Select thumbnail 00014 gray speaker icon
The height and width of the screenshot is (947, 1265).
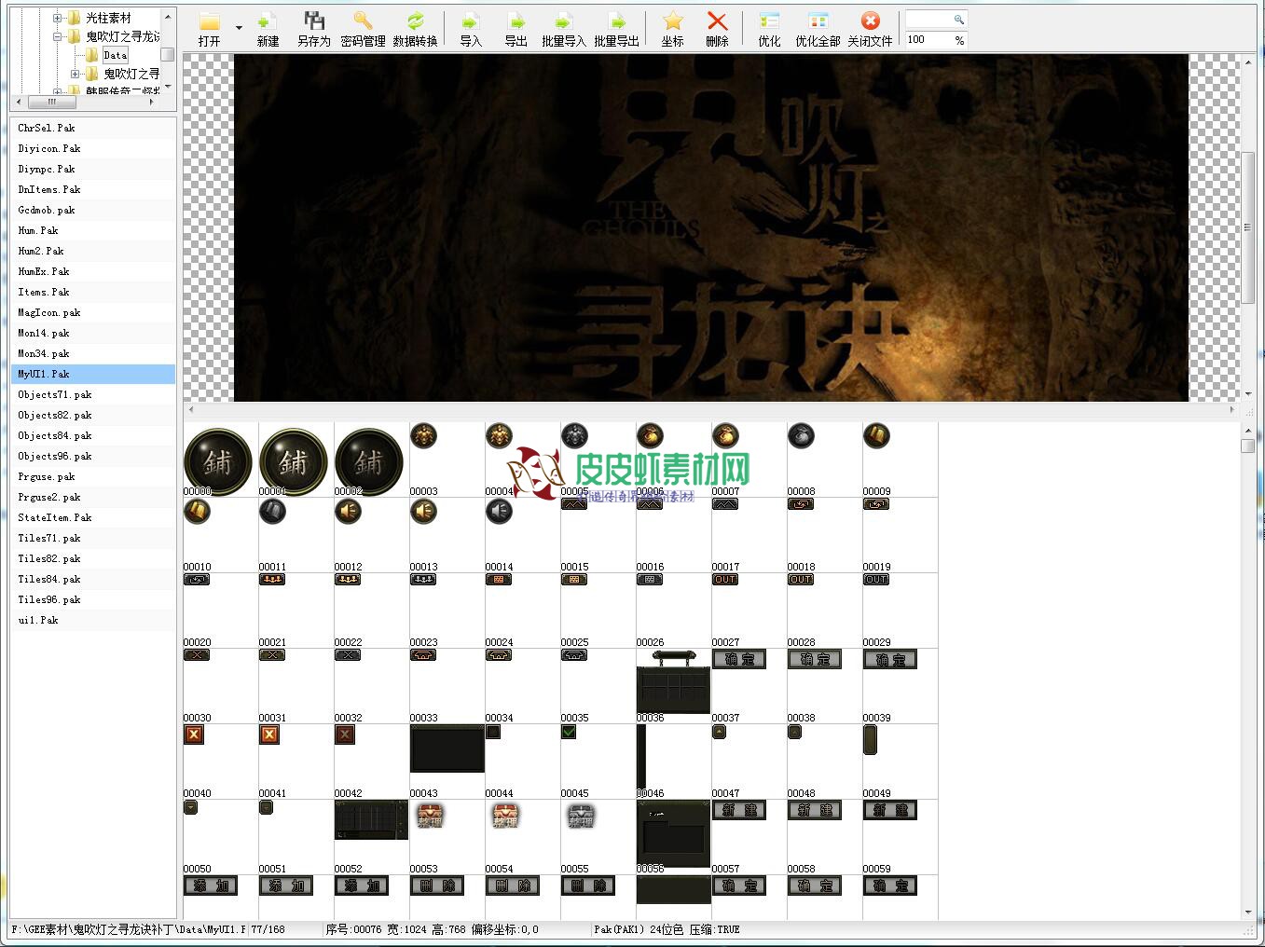point(499,511)
